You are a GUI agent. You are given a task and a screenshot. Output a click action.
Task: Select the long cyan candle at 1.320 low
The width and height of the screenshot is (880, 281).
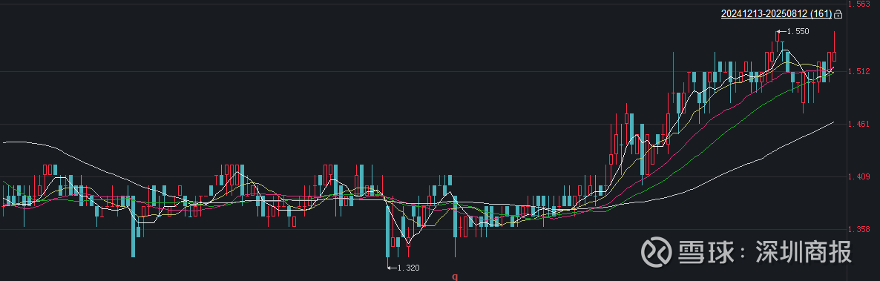[x=387, y=231]
